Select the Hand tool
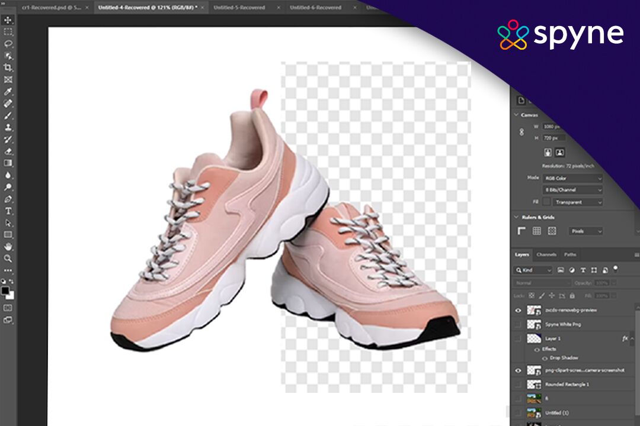This screenshot has height=426, width=640. pyautogui.click(x=8, y=247)
